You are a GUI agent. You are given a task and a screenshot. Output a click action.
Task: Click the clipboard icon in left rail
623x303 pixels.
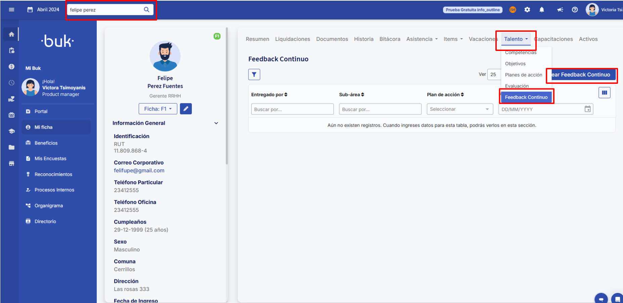pyautogui.click(x=11, y=50)
